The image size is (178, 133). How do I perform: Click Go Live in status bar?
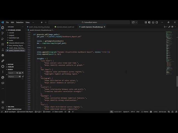163,112
